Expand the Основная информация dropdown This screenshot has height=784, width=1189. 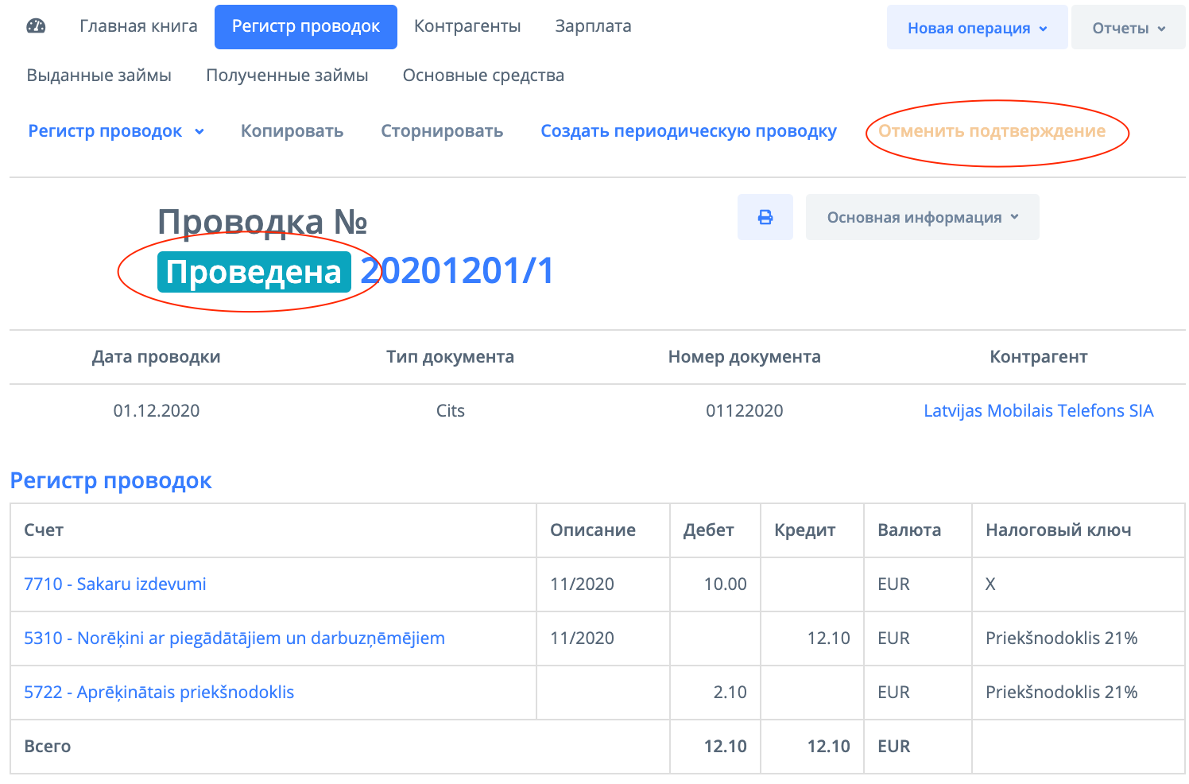[x=923, y=217]
